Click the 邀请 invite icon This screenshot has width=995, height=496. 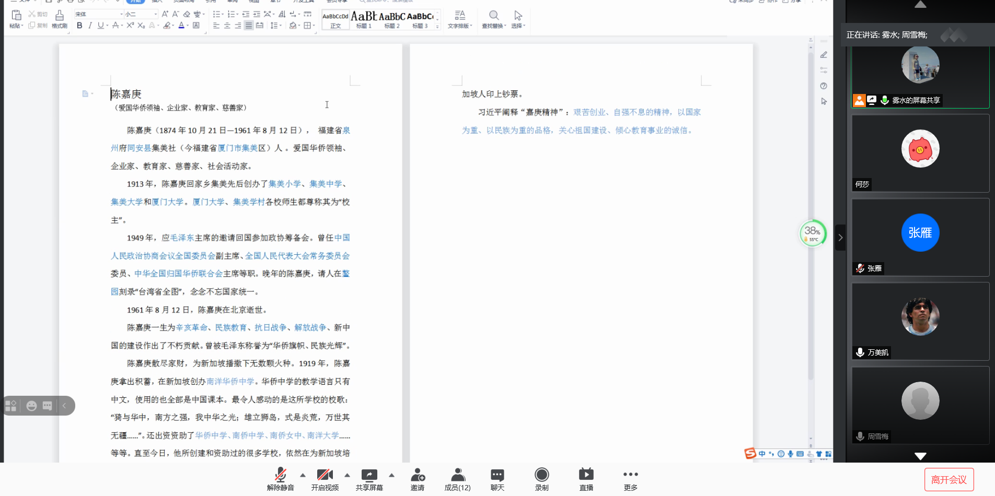point(417,479)
